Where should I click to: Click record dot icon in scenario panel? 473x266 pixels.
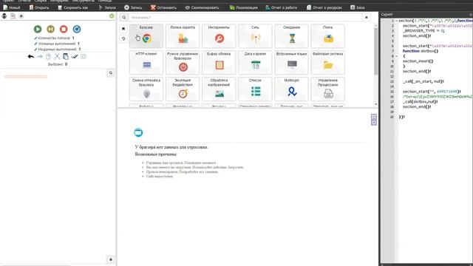21,16
